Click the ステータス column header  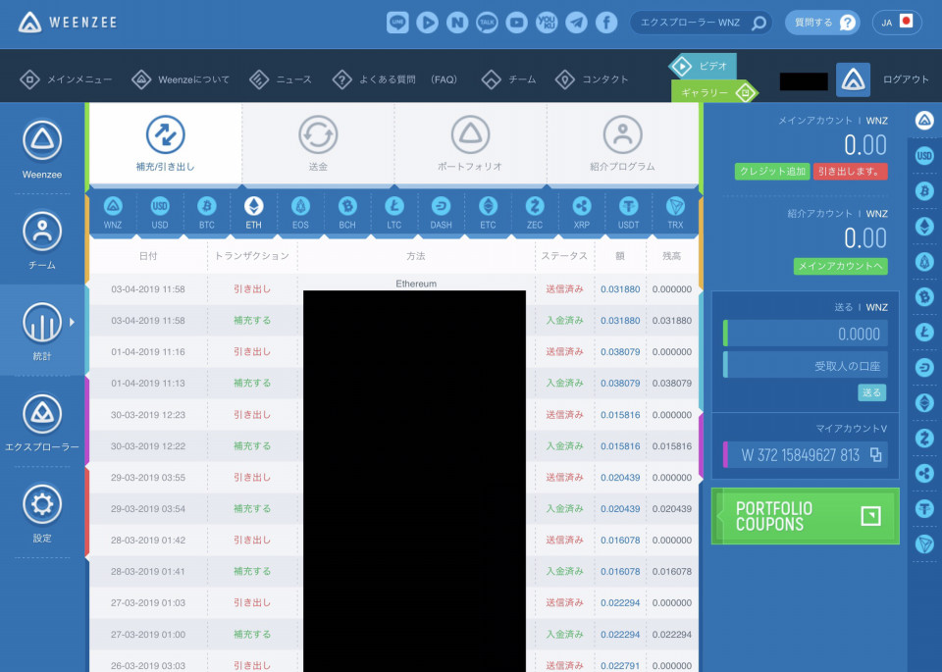click(564, 256)
